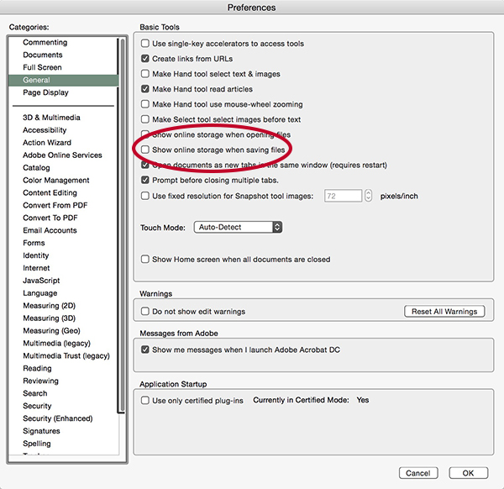Enable Do not show edit warnings
This screenshot has width=504, height=489.
tap(145, 311)
